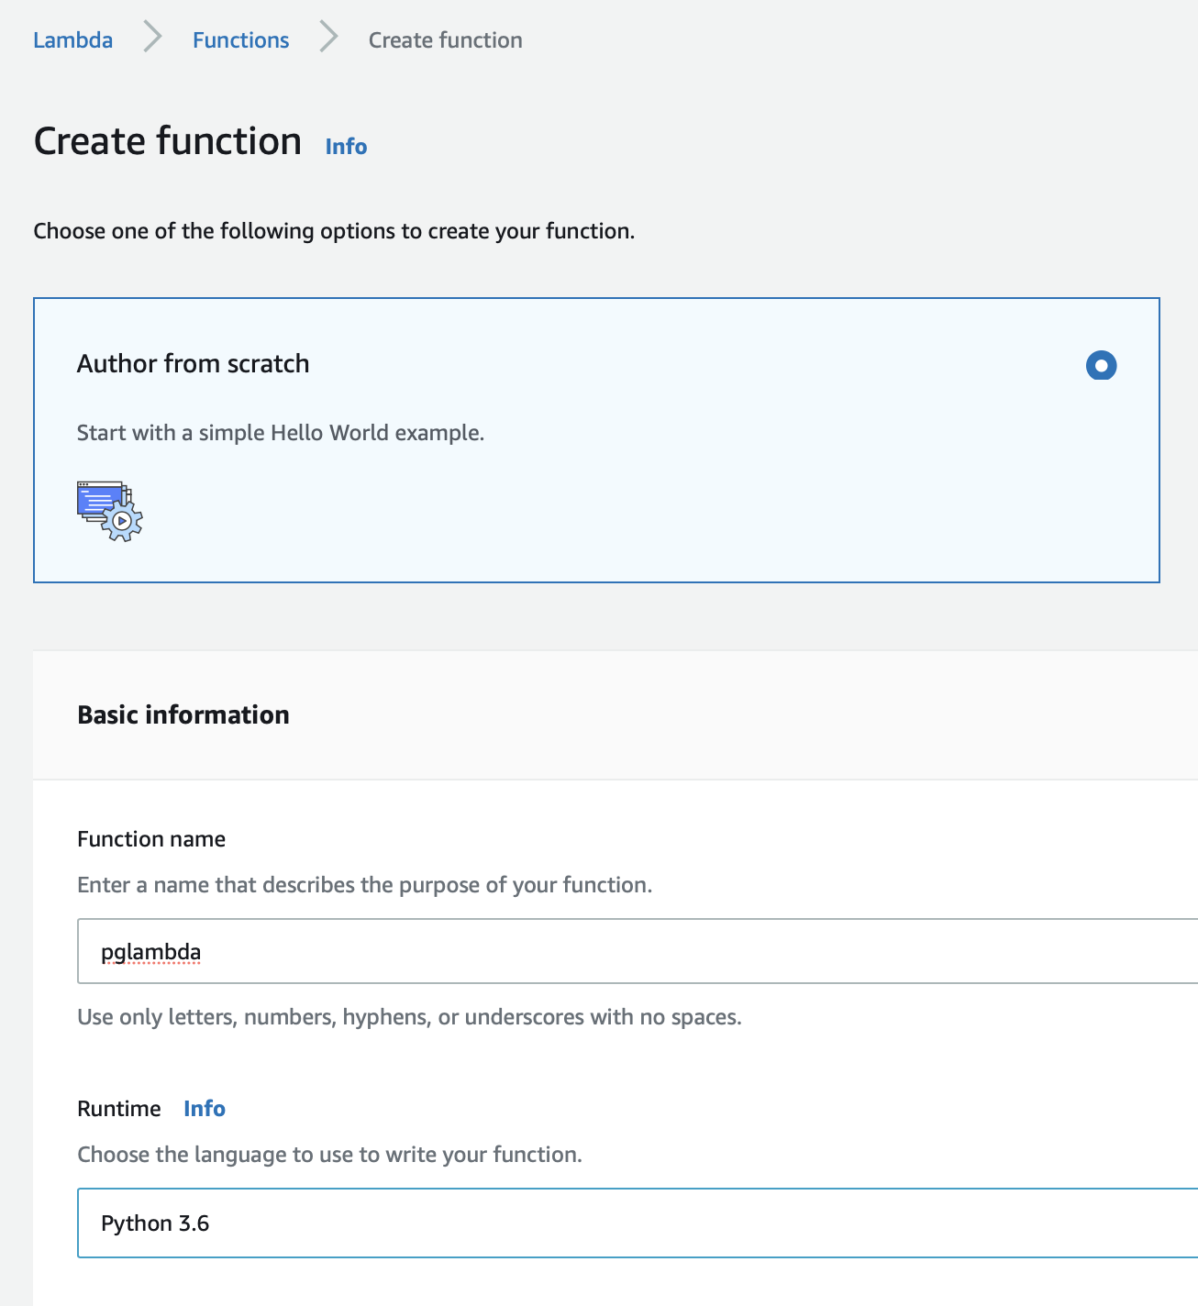The image size is (1198, 1306).
Task: Select the Author from scratch radio button
Action: pos(1101,365)
